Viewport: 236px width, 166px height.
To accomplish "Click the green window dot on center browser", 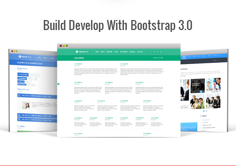I will pyautogui.click(x=66, y=45).
